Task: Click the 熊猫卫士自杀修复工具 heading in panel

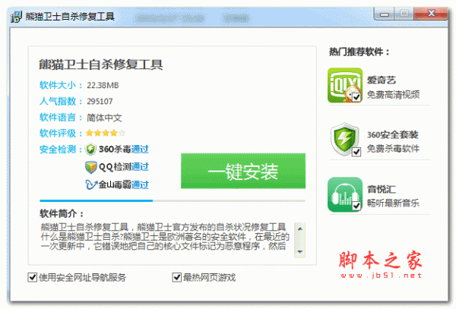Action: [x=100, y=65]
